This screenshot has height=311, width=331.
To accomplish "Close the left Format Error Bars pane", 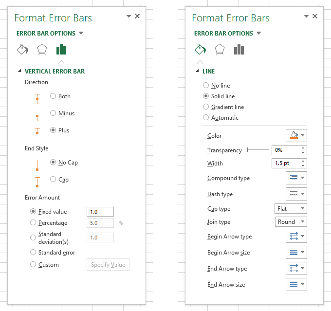I will point(137,16).
